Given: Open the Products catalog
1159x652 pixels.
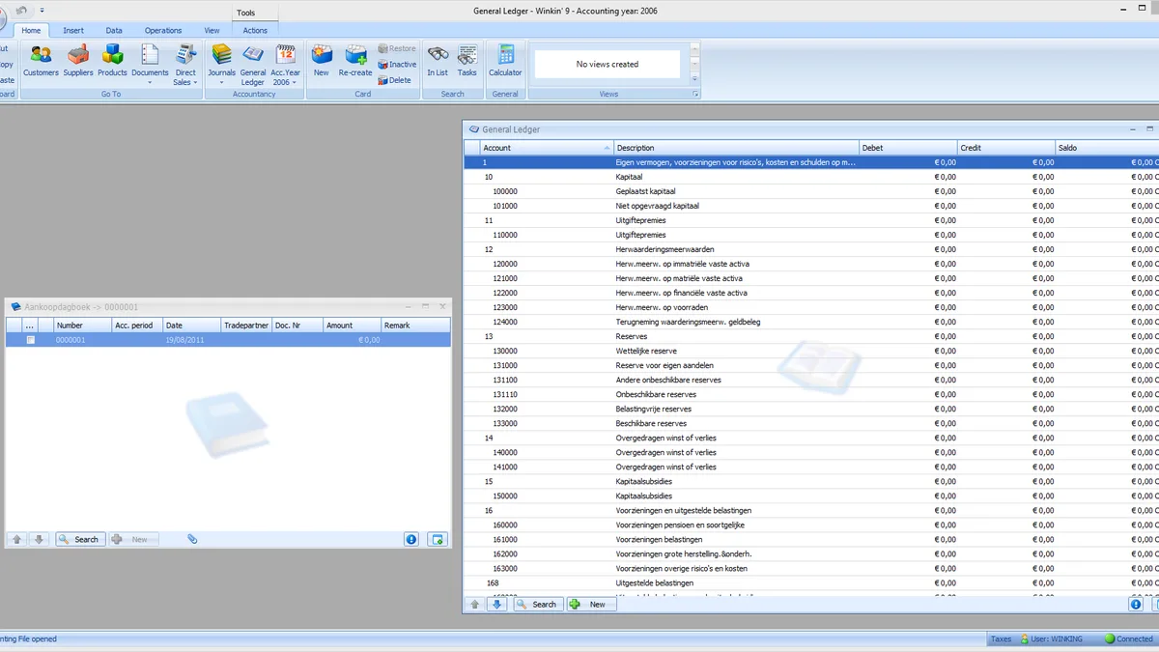Looking at the screenshot, I should tap(112, 61).
